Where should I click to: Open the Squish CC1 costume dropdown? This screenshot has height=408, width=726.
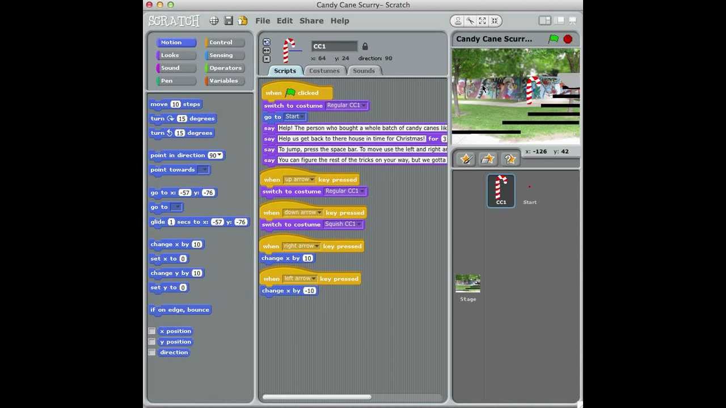coord(359,224)
